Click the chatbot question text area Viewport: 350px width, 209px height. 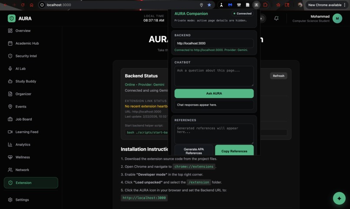[214, 76]
